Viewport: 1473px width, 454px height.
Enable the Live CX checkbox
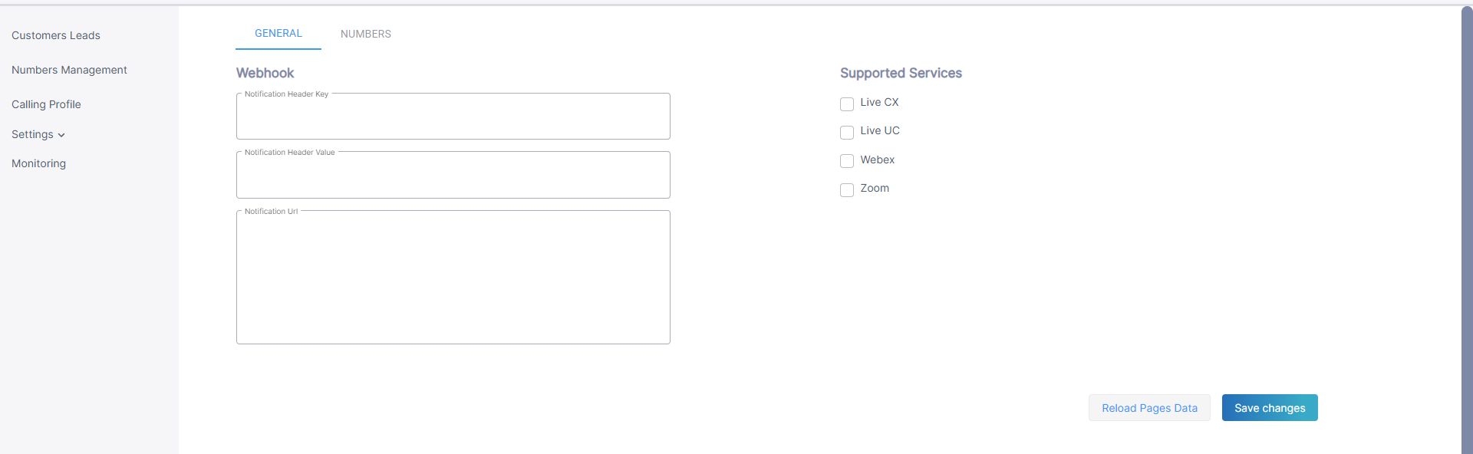tap(847, 104)
